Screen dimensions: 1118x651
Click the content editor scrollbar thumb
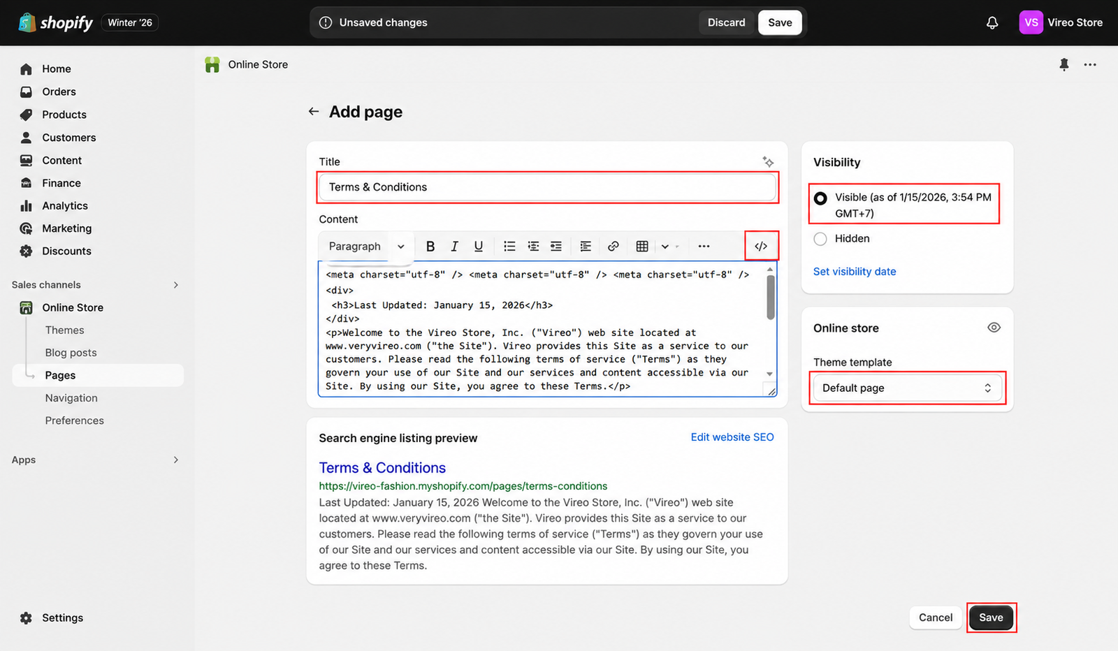point(770,297)
